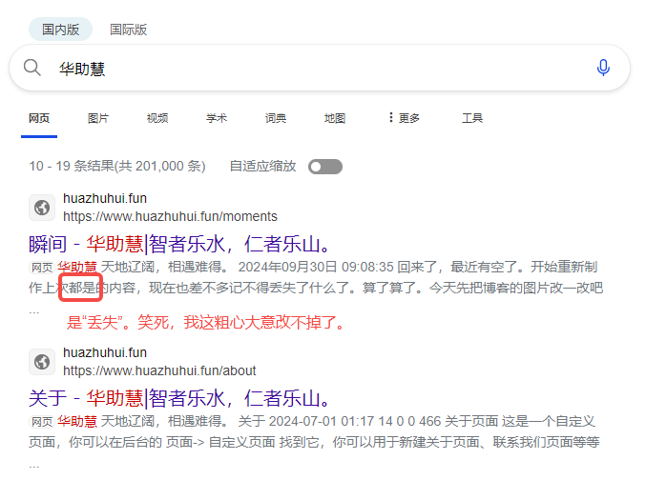The width and height of the screenshot is (646, 500).
Task: Toggle the 自适应缩放 switch
Action: point(324,167)
